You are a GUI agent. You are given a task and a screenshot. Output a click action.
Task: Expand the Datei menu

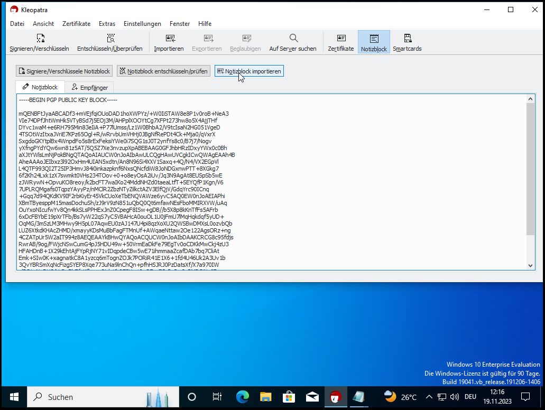(17, 24)
